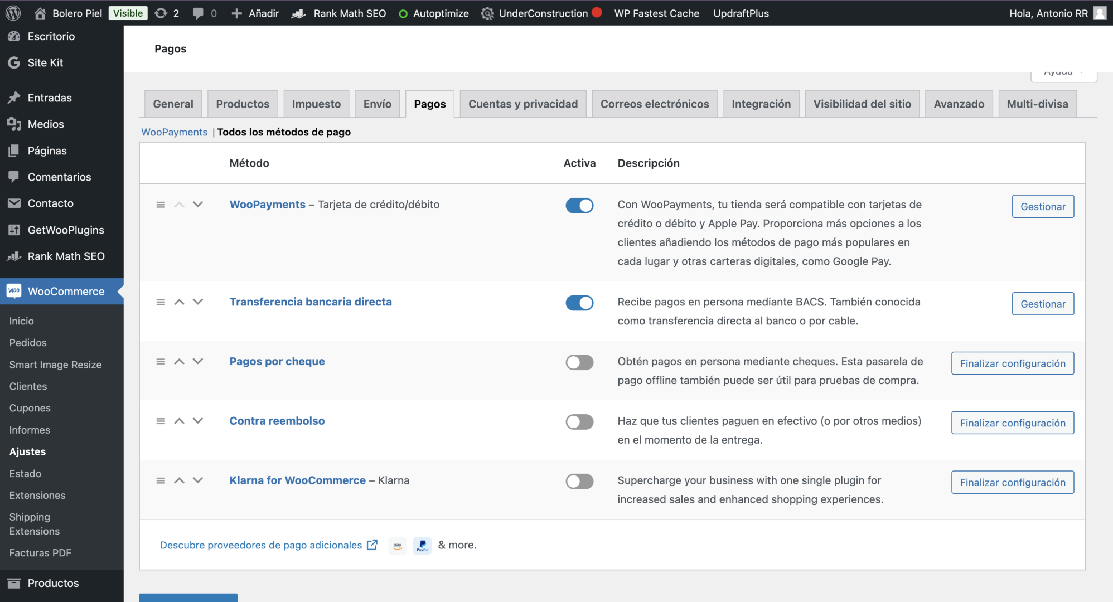Click the Medios media icon
Image resolution: width=1113 pixels, height=602 pixels.
(14, 124)
